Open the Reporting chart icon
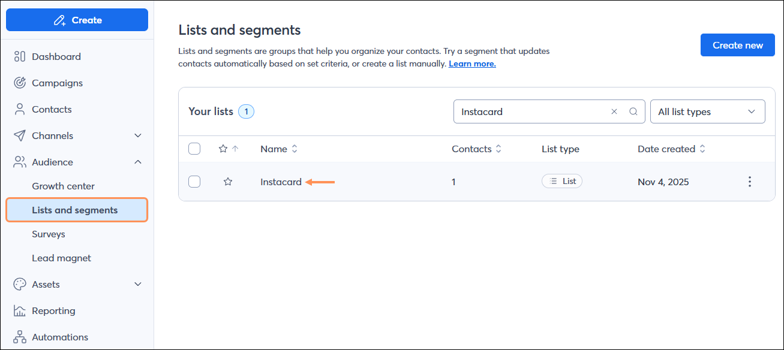Image resolution: width=784 pixels, height=350 pixels. (x=19, y=310)
